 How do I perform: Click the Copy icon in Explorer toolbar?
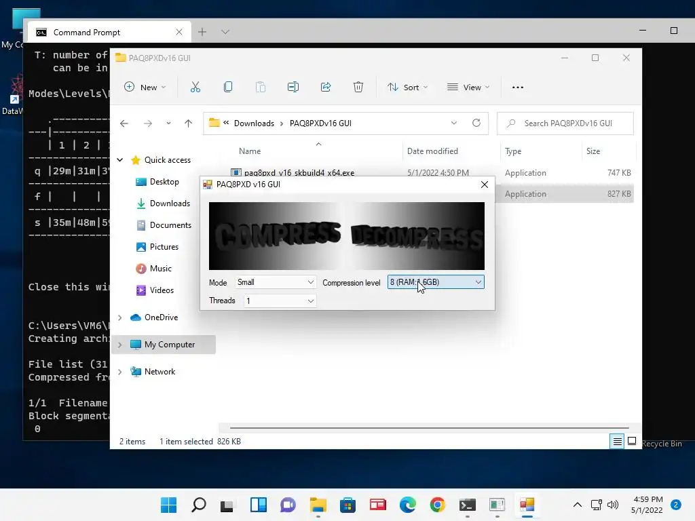click(228, 88)
